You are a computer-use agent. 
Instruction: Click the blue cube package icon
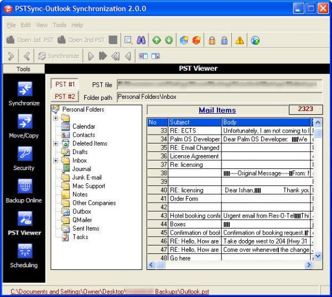(184, 40)
